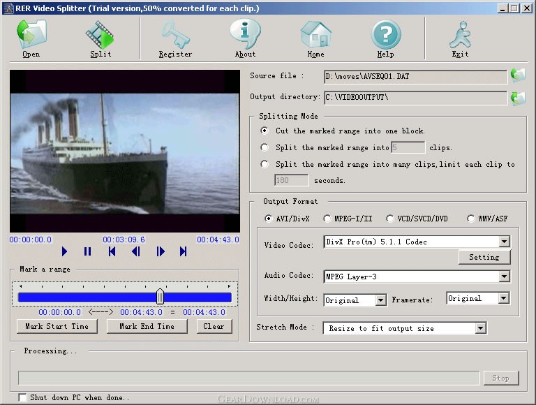Open the Video Codec dropdown
Image resolution: width=536 pixels, height=405 pixels.
click(504, 242)
